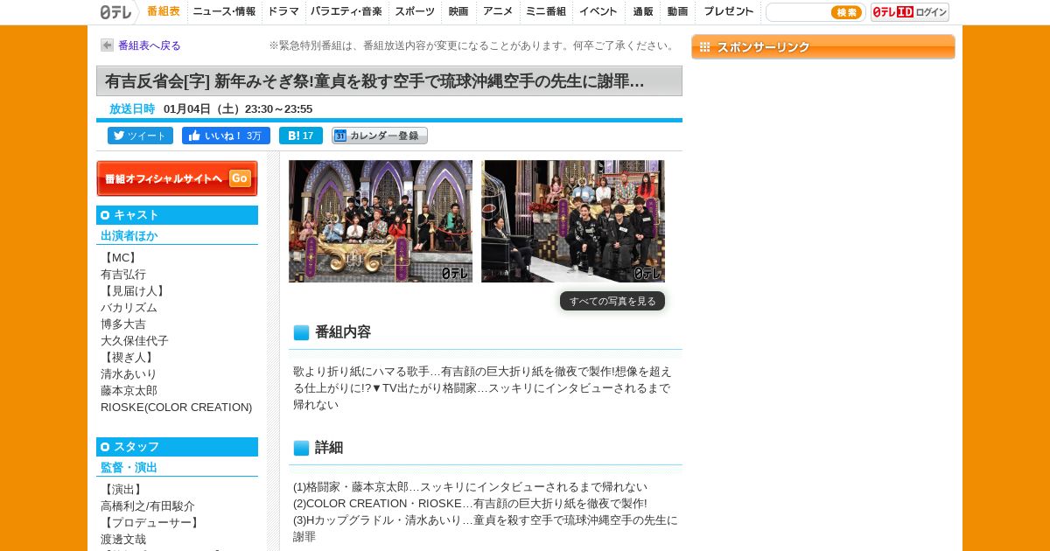Open the 番組オフィシャルサイトへ Go button
The height and width of the screenshot is (551, 1050).
click(177, 178)
